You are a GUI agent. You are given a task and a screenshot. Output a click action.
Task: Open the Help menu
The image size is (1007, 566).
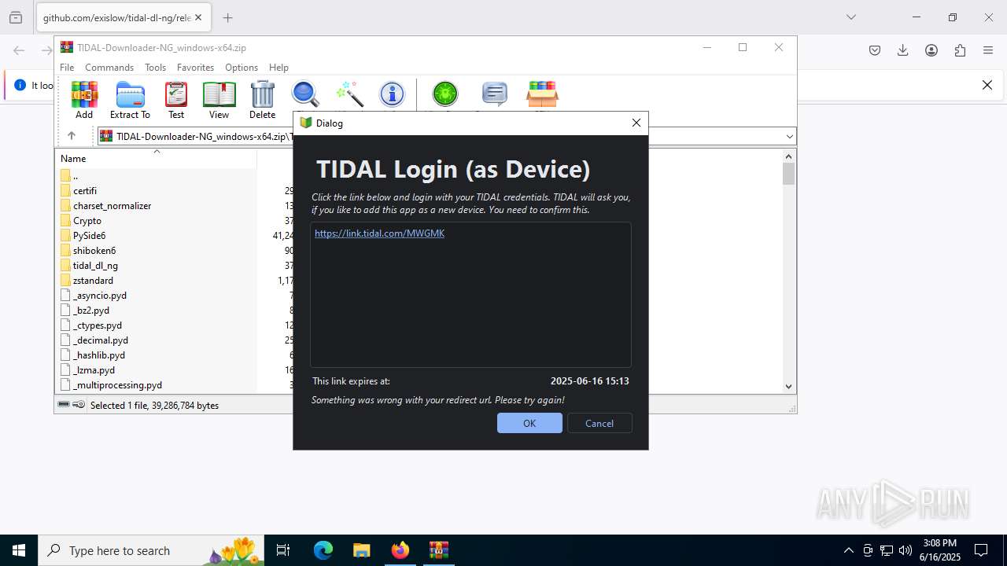[278, 68]
